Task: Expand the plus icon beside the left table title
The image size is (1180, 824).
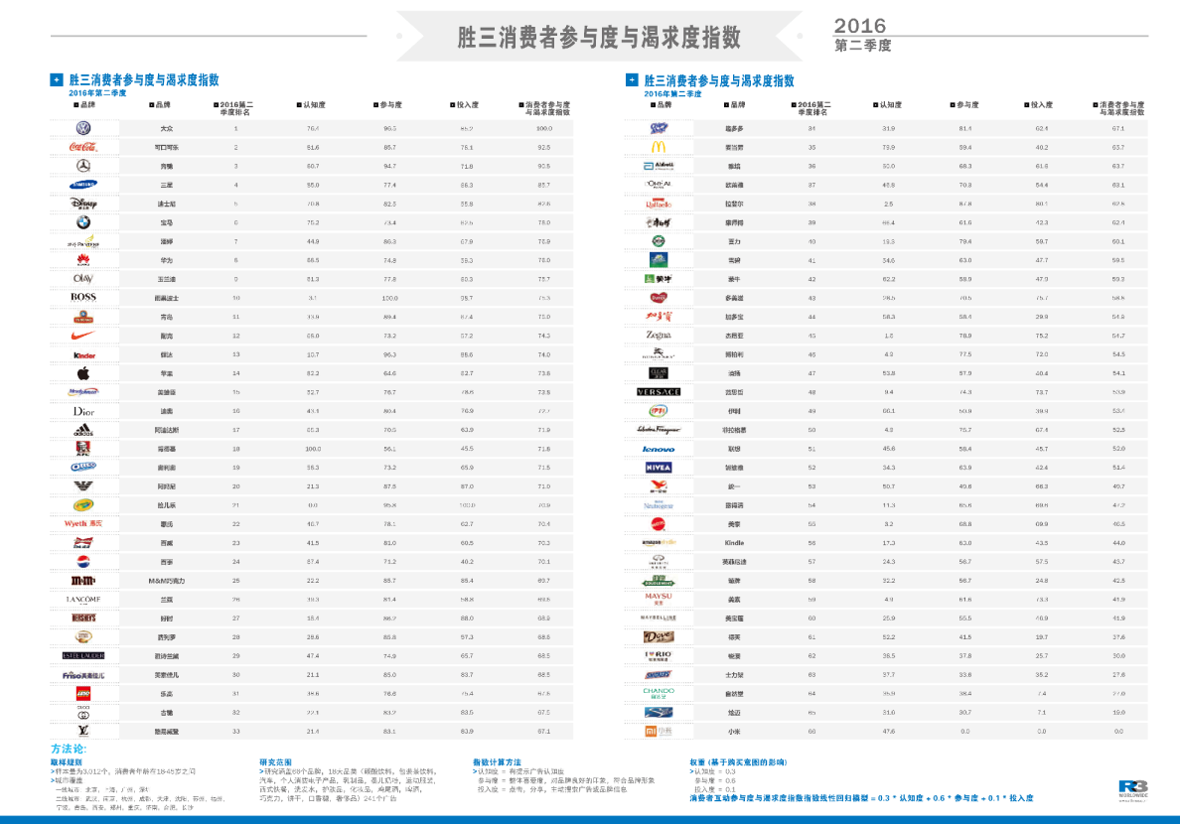Action: click(x=57, y=80)
